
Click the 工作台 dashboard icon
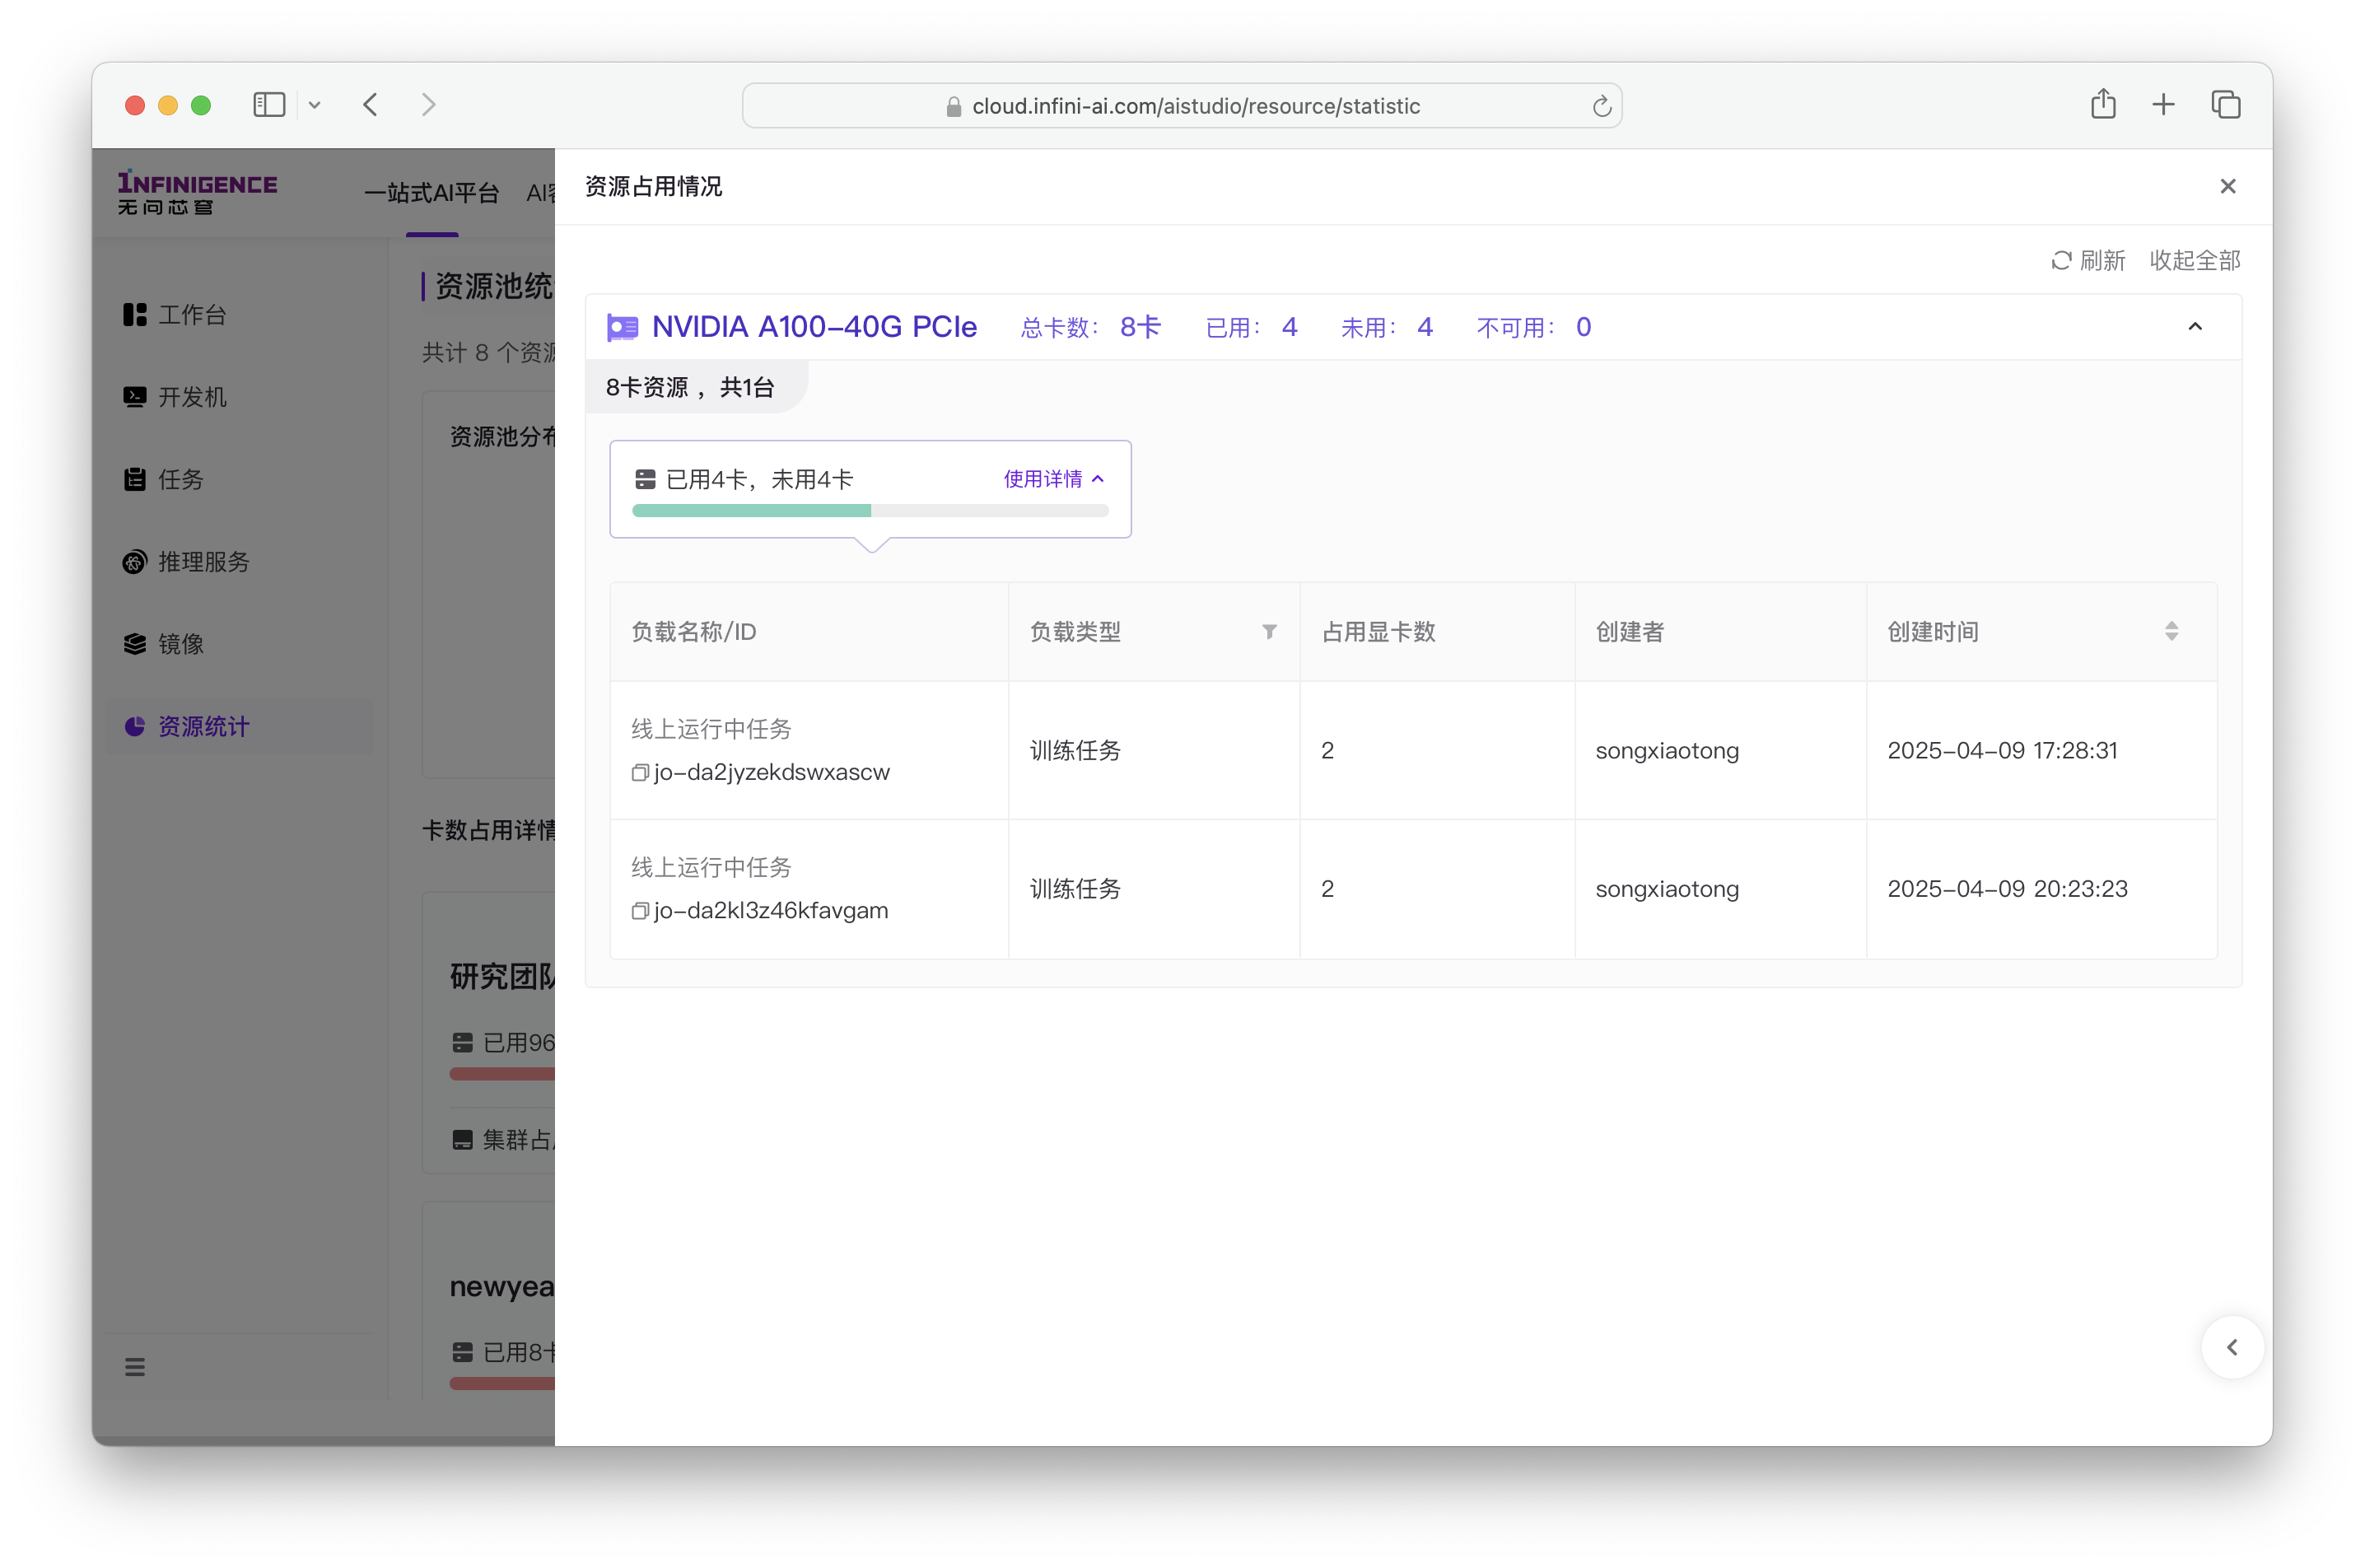coord(134,315)
